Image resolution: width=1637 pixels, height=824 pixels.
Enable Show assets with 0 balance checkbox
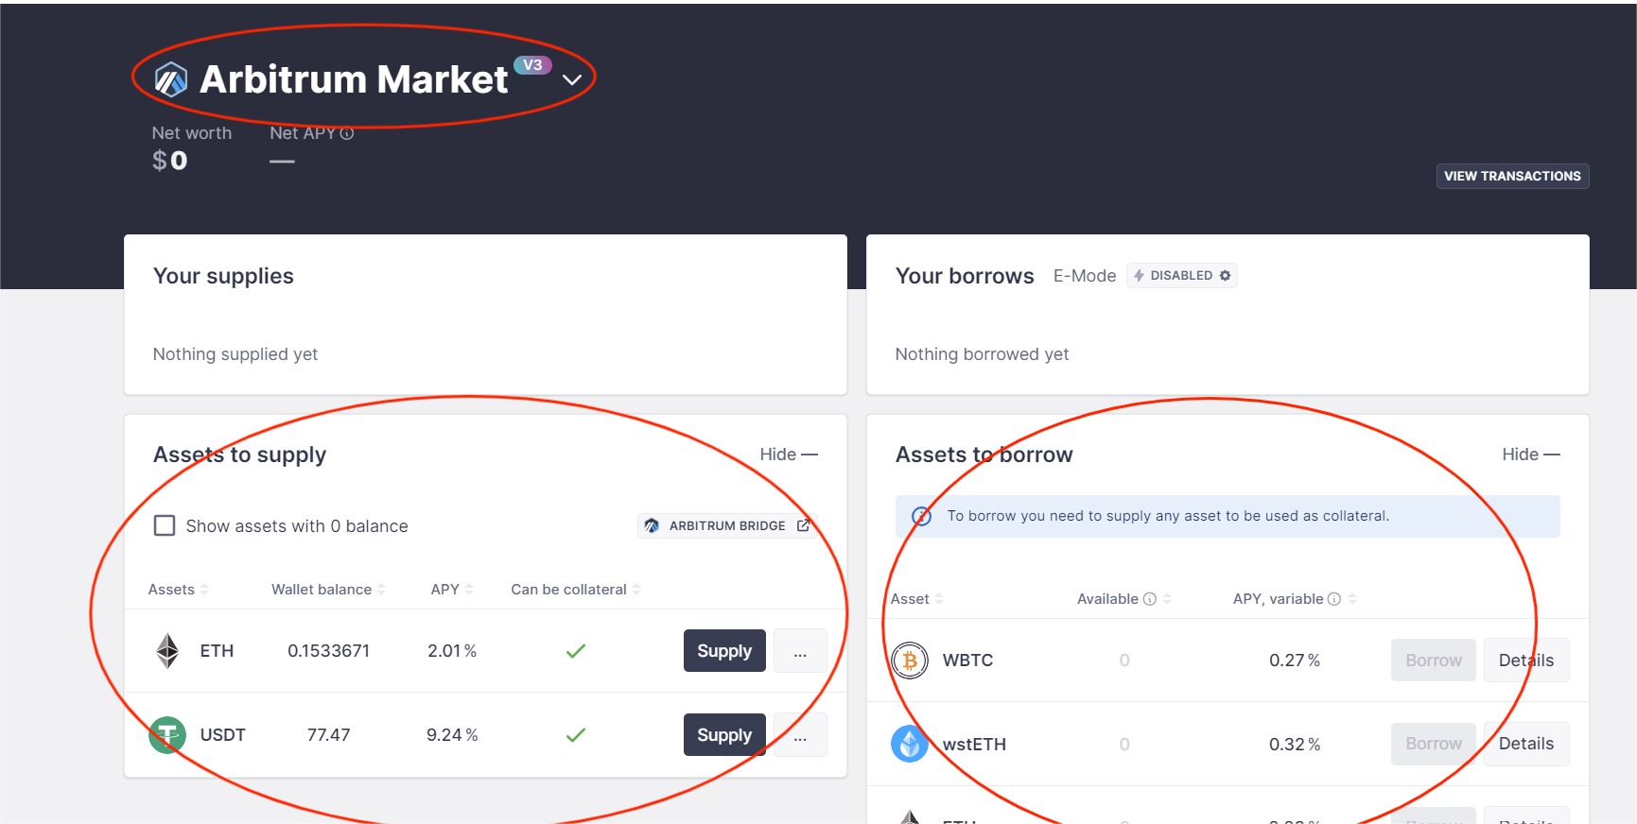pyautogui.click(x=165, y=525)
